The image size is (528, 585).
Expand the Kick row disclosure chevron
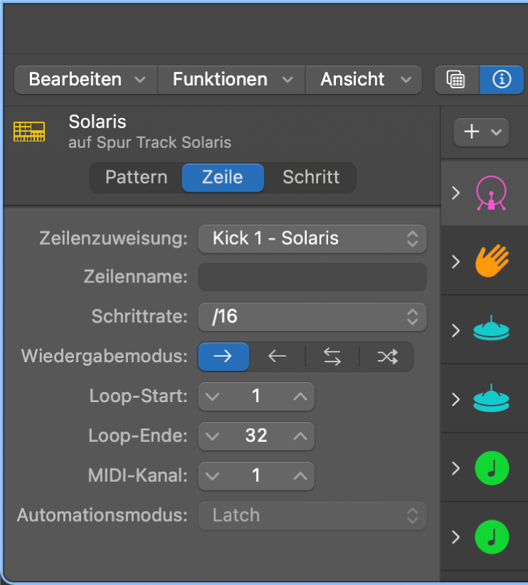click(x=455, y=192)
